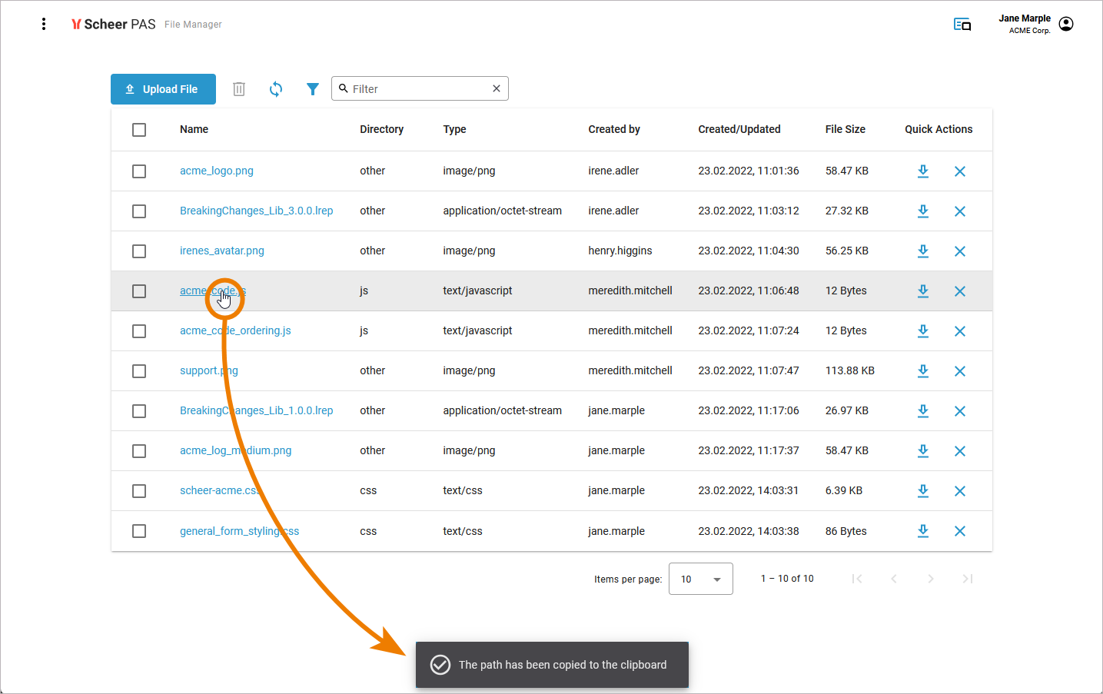Select all files with header checkbox
1103x694 pixels.
pyautogui.click(x=139, y=130)
